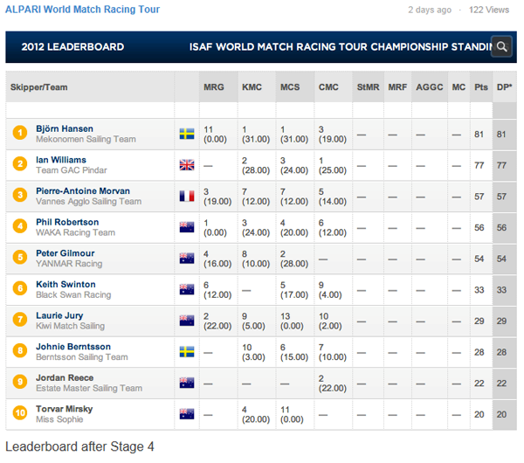Screen dimensions: 524x463
Task: Click the Team GAC Pindar name
Action: 72,170
